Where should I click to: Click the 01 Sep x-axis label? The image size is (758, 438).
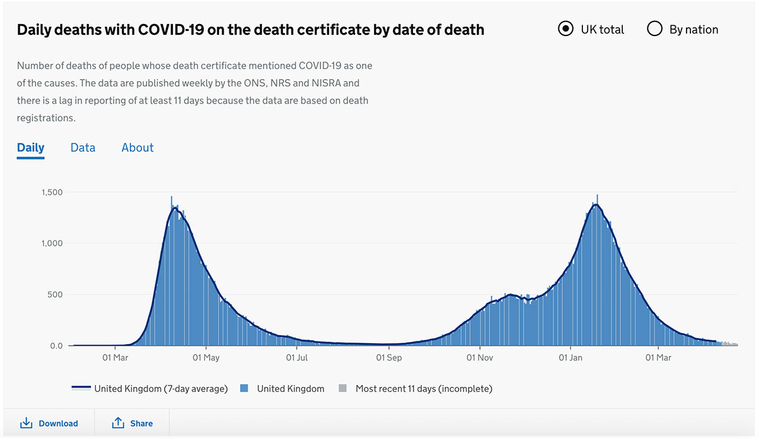pos(389,358)
